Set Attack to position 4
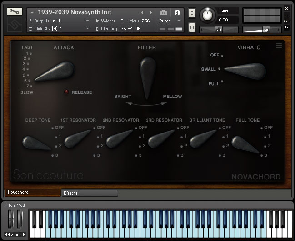The height and width of the screenshot is (241, 295). click(x=27, y=69)
